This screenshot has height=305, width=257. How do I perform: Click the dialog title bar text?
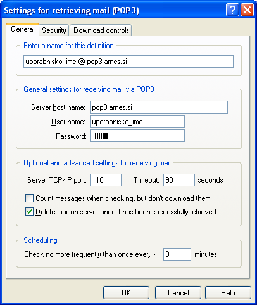click(72, 10)
